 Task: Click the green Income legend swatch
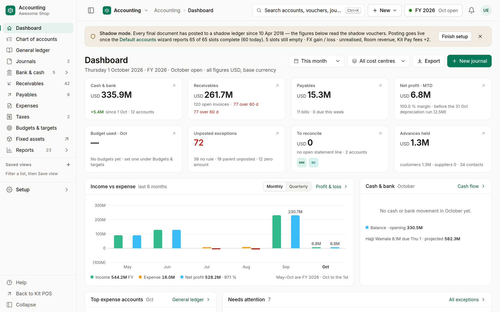(x=92, y=277)
